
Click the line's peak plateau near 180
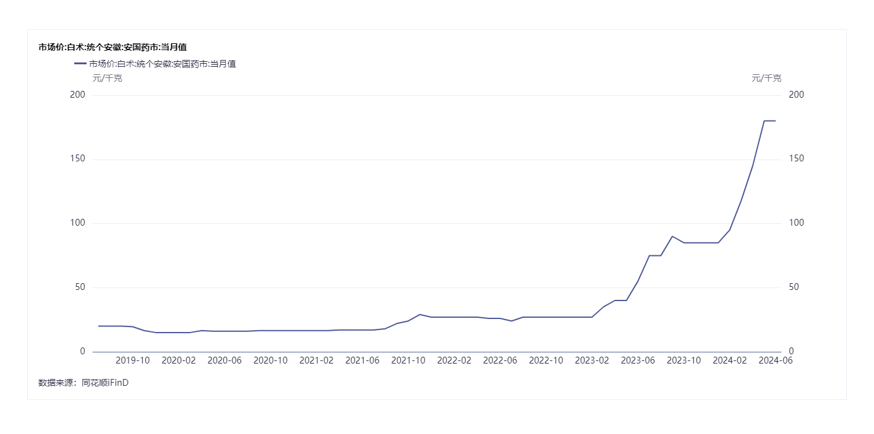point(769,121)
